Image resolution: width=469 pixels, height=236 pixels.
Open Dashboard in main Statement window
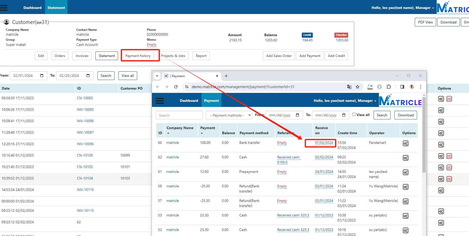click(33, 8)
